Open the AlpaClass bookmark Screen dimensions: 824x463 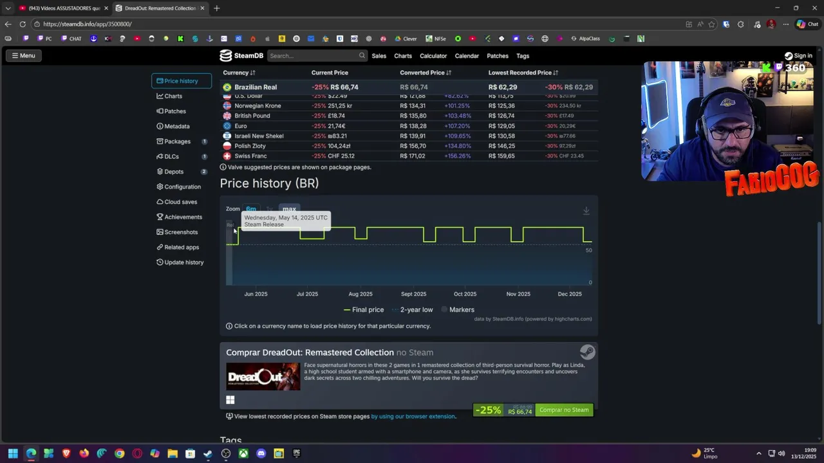click(585, 39)
